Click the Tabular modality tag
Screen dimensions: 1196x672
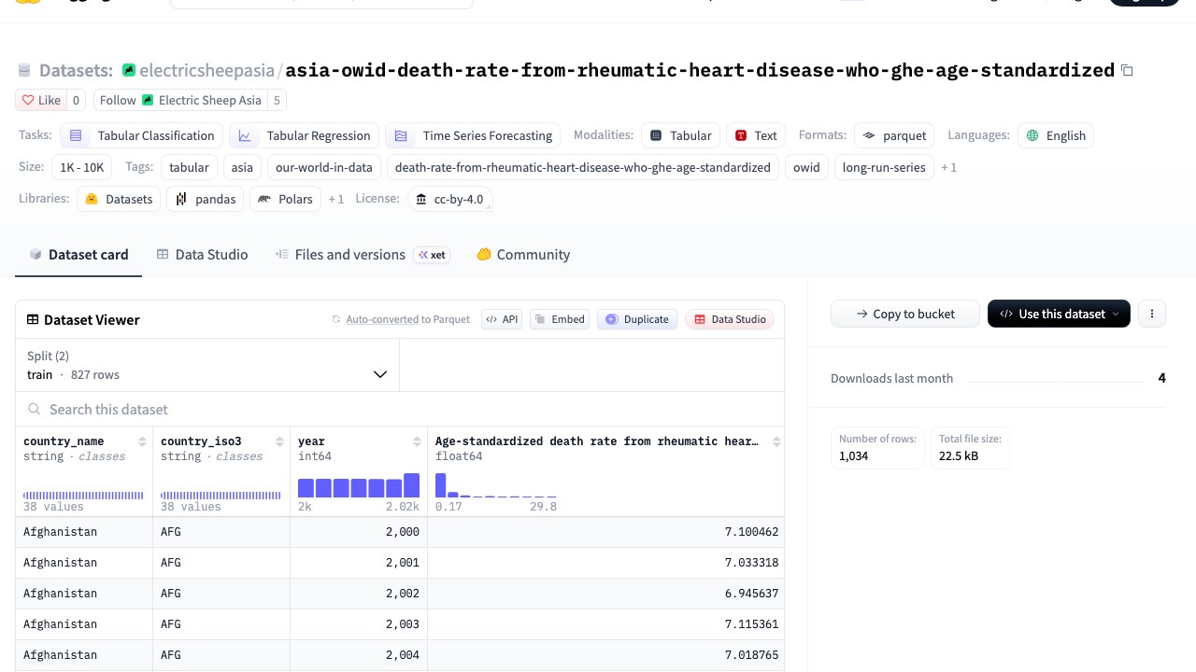[680, 135]
